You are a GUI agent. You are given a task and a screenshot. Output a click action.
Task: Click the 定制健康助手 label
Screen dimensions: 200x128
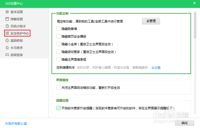coord(66,68)
